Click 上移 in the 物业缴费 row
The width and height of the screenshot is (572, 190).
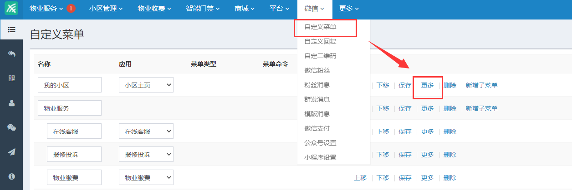tap(361, 178)
